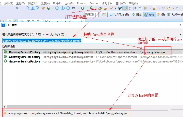This screenshot has width=183, height=117.
Task: Select third GatewayServiceFactory Tomcat maserver row
Action: pos(92,61)
